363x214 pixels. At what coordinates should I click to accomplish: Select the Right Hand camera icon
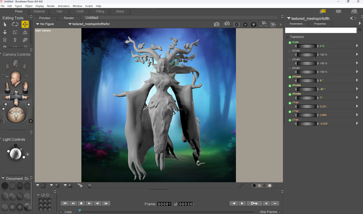click(24, 66)
